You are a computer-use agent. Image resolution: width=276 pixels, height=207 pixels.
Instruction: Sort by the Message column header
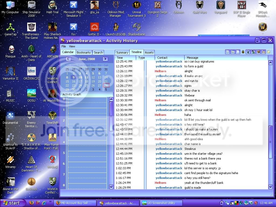click(226, 58)
